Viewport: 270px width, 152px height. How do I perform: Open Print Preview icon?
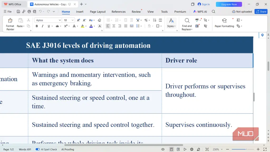click(35, 12)
